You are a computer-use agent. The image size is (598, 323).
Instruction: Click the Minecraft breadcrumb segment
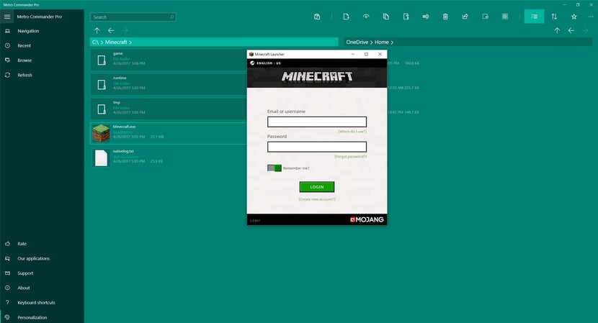coord(116,42)
